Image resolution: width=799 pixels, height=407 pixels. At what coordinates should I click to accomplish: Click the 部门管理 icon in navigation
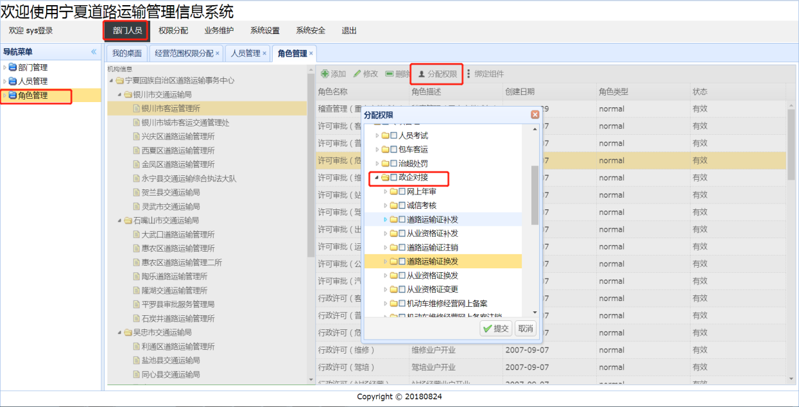point(13,67)
